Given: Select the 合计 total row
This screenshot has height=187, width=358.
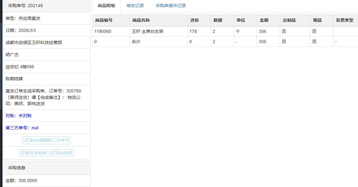Looking at the screenshot, I should coord(136,42).
